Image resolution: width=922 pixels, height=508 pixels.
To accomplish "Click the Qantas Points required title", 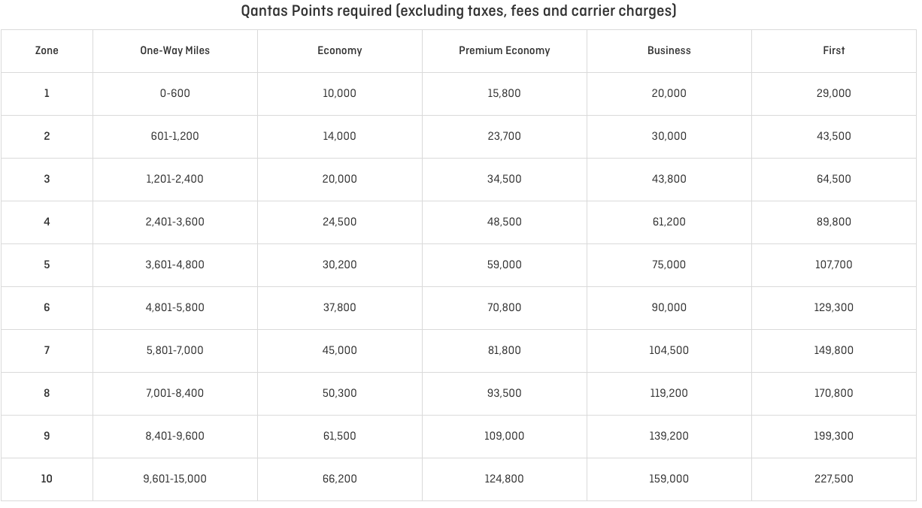I will tap(458, 11).
